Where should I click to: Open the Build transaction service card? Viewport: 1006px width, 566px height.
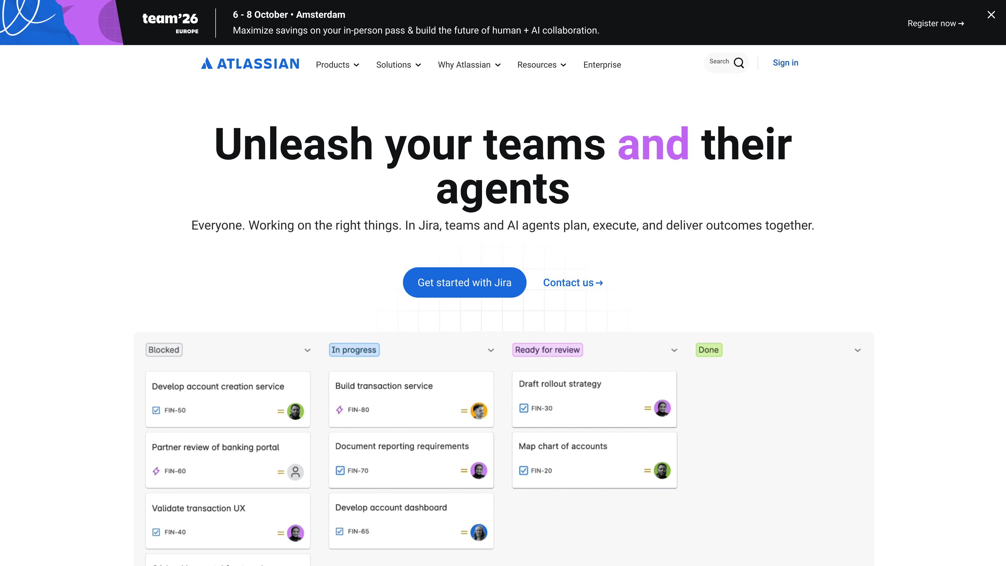(411, 399)
